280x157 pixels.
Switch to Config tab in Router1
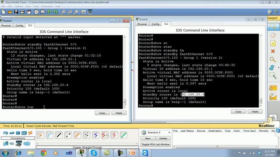click(x=155, y=24)
